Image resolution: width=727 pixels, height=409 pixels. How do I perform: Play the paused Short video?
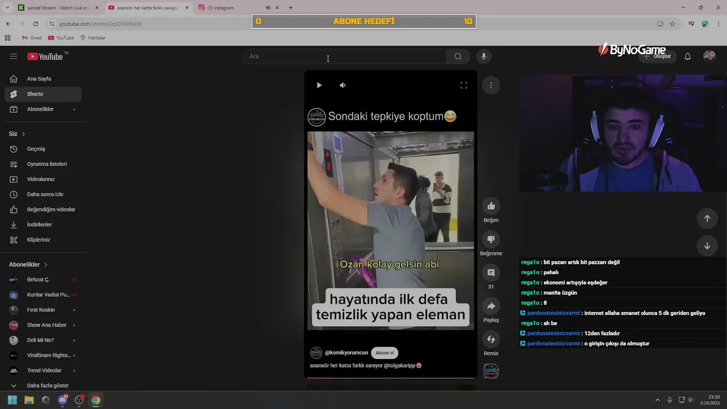[x=319, y=85]
